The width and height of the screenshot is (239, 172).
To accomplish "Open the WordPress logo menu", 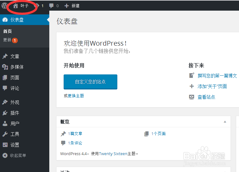I will pos(4,6).
